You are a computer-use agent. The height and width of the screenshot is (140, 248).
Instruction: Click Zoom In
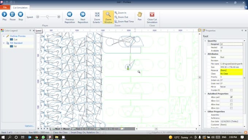(x=120, y=13)
